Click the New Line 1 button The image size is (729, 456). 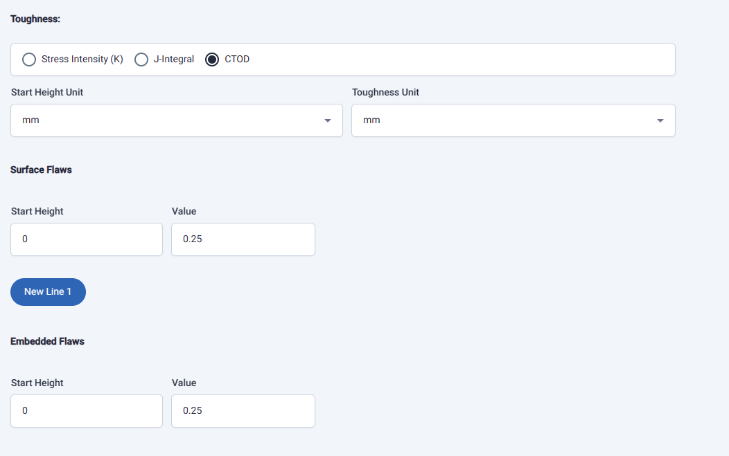pyautogui.click(x=48, y=292)
